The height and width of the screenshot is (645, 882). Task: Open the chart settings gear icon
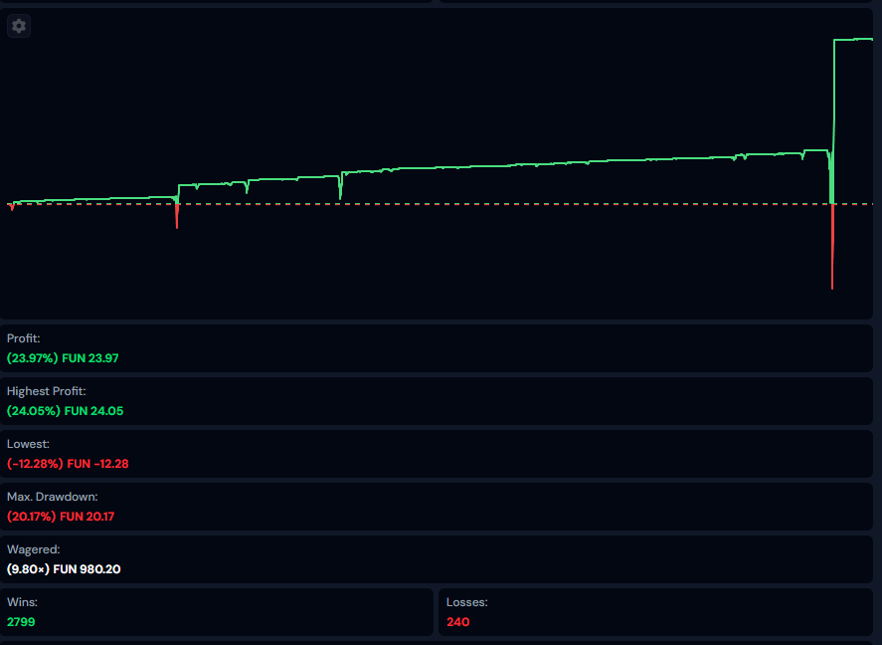[x=19, y=26]
